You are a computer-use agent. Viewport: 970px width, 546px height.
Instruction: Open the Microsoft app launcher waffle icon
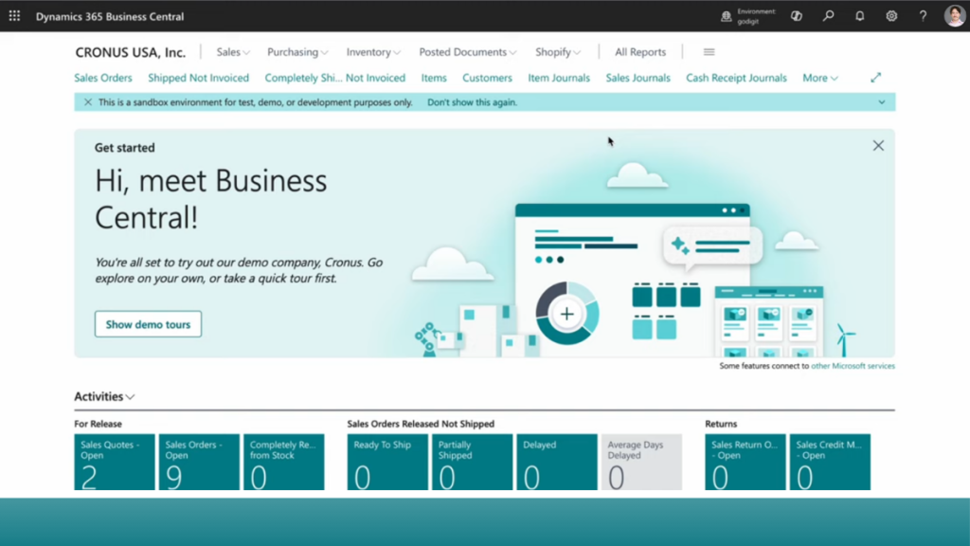13,16
